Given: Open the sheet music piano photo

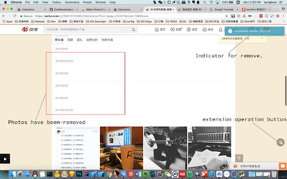Looking at the screenshot, I should [209, 148].
